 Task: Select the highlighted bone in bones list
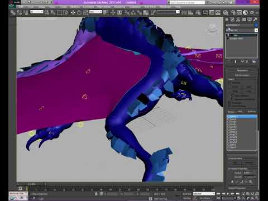242,117
